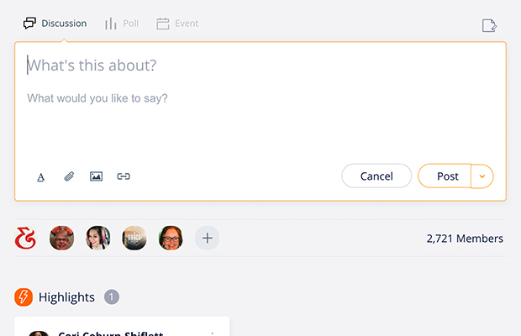Add a link using the link icon

click(x=124, y=176)
